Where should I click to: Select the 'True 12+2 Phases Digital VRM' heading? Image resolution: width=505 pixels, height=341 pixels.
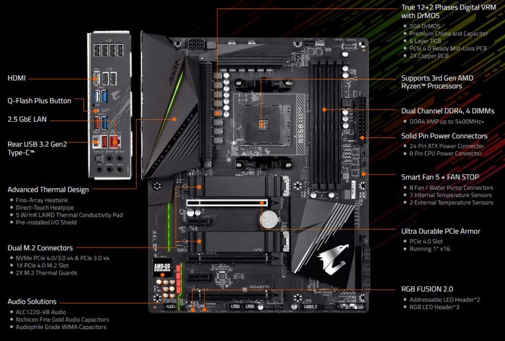click(448, 11)
